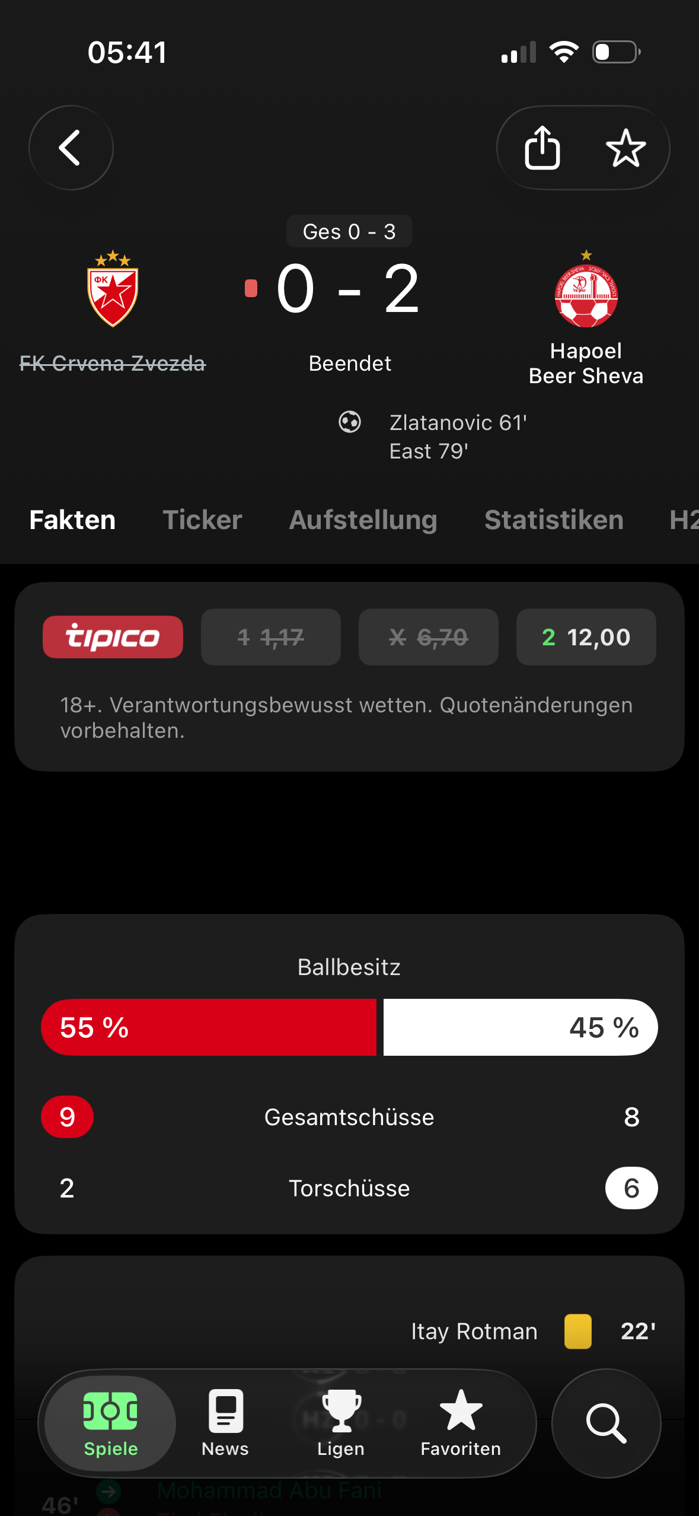Tap the red 55 % possession bar
The width and height of the screenshot is (699, 1516).
click(209, 1027)
